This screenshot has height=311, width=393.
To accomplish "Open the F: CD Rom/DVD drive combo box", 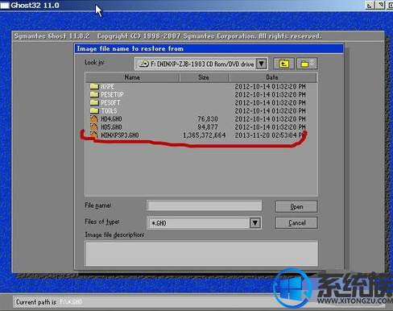I will 201,64.
